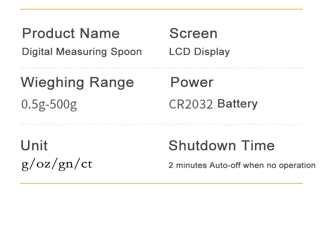Click the bottom yellow divider line
This screenshot has height=229, width=324.
[x=161, y=183]
